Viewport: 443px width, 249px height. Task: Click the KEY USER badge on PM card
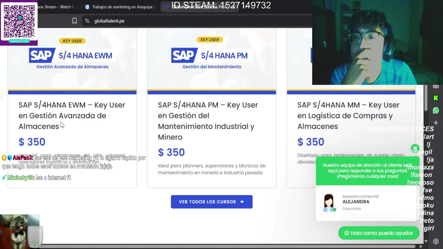pos(210,39)
